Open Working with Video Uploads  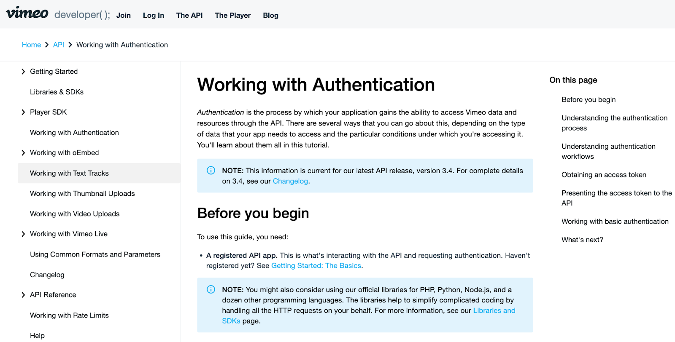click(x=75, y=214)
